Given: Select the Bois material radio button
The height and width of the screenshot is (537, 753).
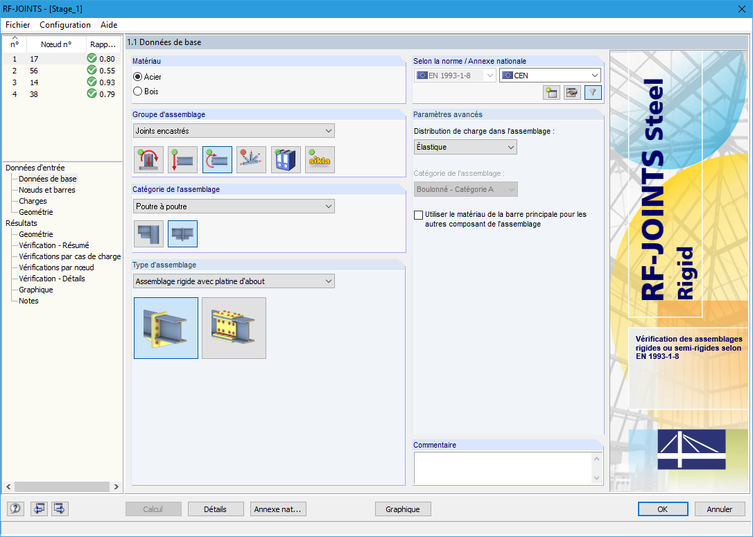Looking at the screenshot, I should [x=137, y=91].
